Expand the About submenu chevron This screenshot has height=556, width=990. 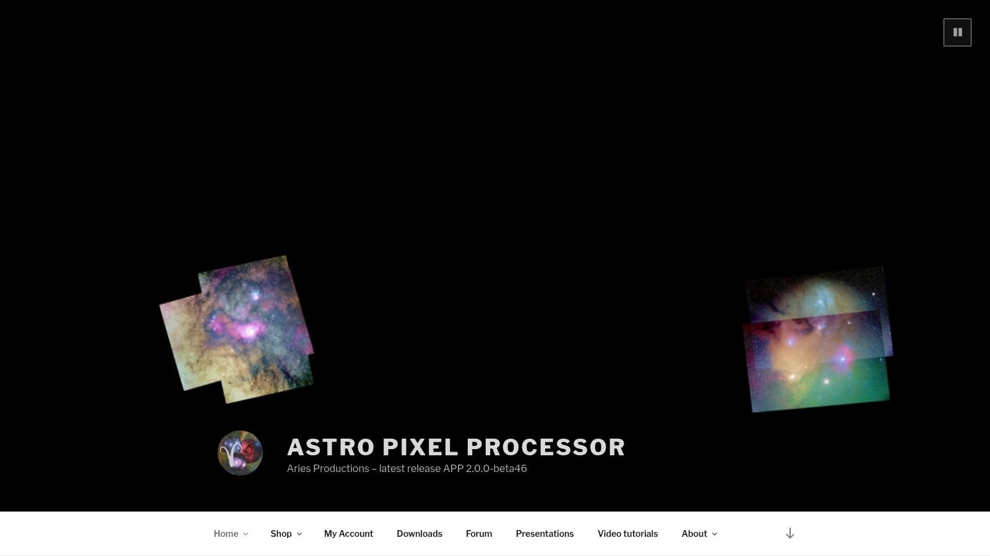(x=715, y=534)
